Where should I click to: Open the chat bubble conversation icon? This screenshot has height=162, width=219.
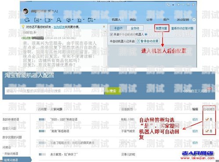tap(27, 20)
